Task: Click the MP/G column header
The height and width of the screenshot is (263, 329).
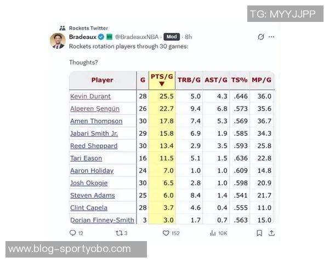Action: 262,80
